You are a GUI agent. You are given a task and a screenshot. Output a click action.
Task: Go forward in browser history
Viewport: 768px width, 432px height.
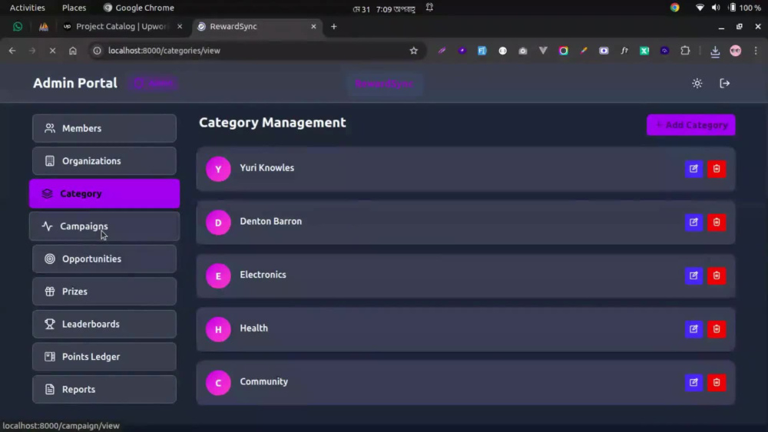coord(32,51)
